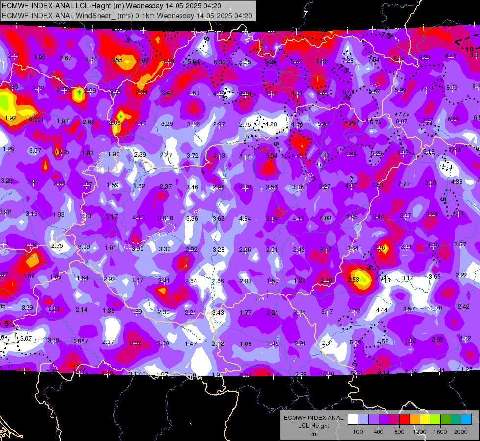The image size is (480, 441).
Task: Click the lime yellow-green legend swatch
Action: point(435,419)
